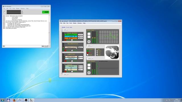Click the floppy disk icon in taskbar
The height and width of the screenshot is (102, 182).
[x=8, y=100]
